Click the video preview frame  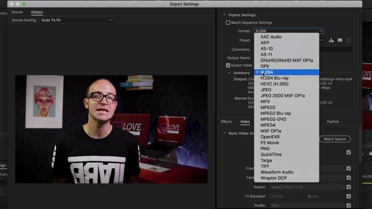pos(111,129)
